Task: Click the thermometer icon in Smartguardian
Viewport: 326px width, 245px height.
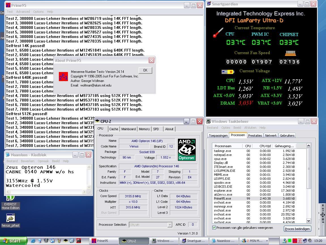Action: 218,33
